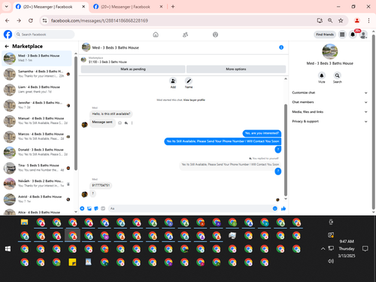Search in conversation magnifier icon

click(x=337, y=75)
